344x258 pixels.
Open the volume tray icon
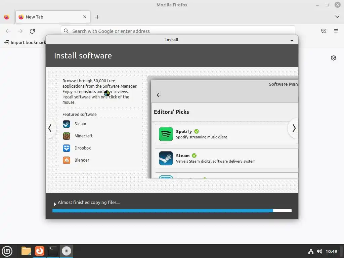click(x=320, y=251)
